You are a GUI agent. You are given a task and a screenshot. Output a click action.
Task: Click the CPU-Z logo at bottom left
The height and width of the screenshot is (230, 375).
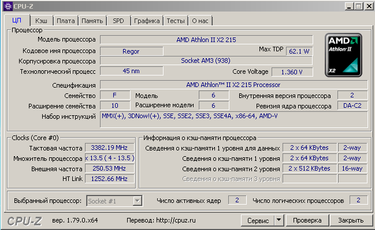[x=24, y=221]
